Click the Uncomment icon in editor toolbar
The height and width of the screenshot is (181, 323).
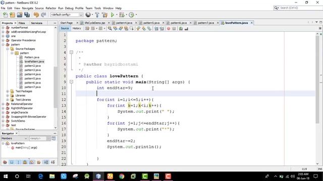[x=186, y=29]
